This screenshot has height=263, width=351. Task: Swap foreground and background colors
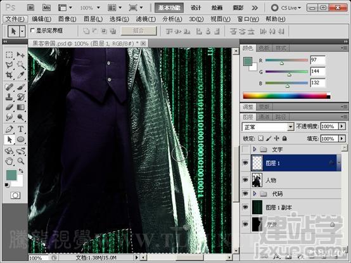(x=21, y=171)
